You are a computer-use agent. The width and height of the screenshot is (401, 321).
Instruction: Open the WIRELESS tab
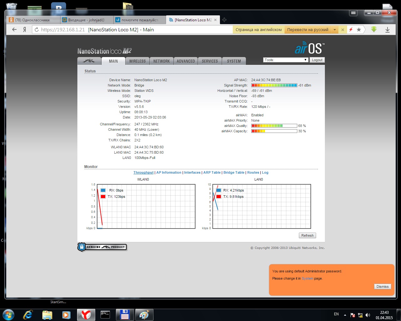138,61
